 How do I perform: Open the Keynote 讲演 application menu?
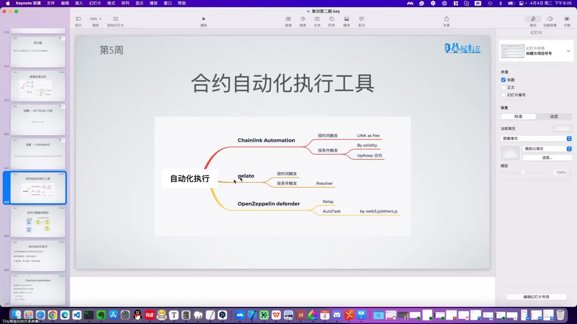click(28, 3)
